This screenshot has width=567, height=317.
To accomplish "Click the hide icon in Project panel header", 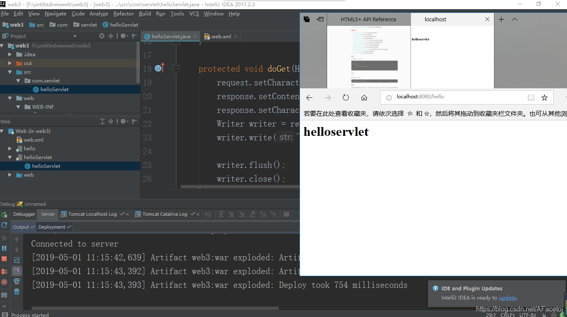I will (x=135, y=36).
